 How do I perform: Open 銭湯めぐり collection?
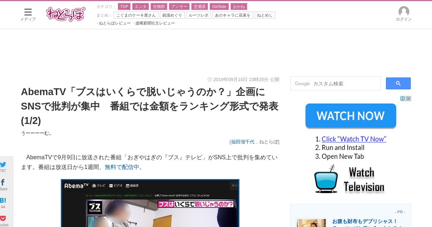[x=172, y=15]
